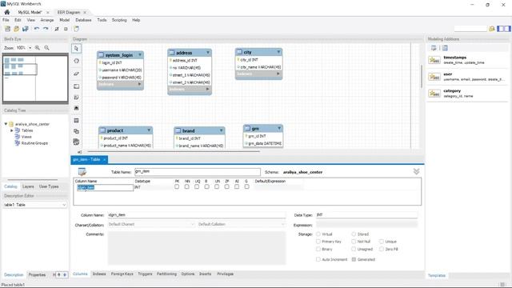Click the Bird's Eye diagram thumbnail
The width and height of the screenshot is (512, 288).
(x=35, y=78)
